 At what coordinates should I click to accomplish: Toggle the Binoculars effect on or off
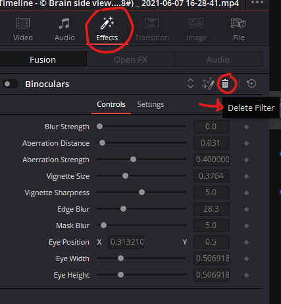tap(11, 84)
